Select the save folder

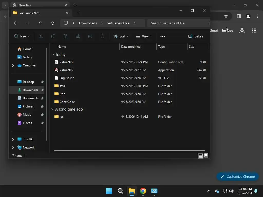point(130,86)
